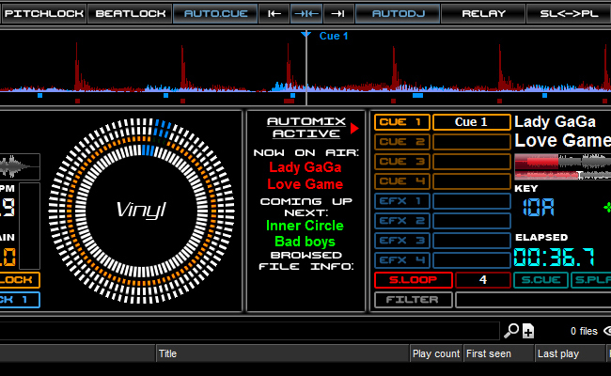611x376 pixels.
Task: Click the S.CUE button
Action: [x=540, y=280]
